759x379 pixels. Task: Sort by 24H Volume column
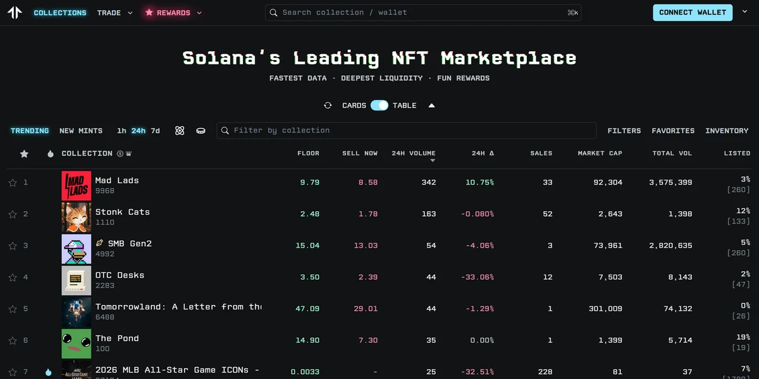pyautogui.click(x=414, y=153)
